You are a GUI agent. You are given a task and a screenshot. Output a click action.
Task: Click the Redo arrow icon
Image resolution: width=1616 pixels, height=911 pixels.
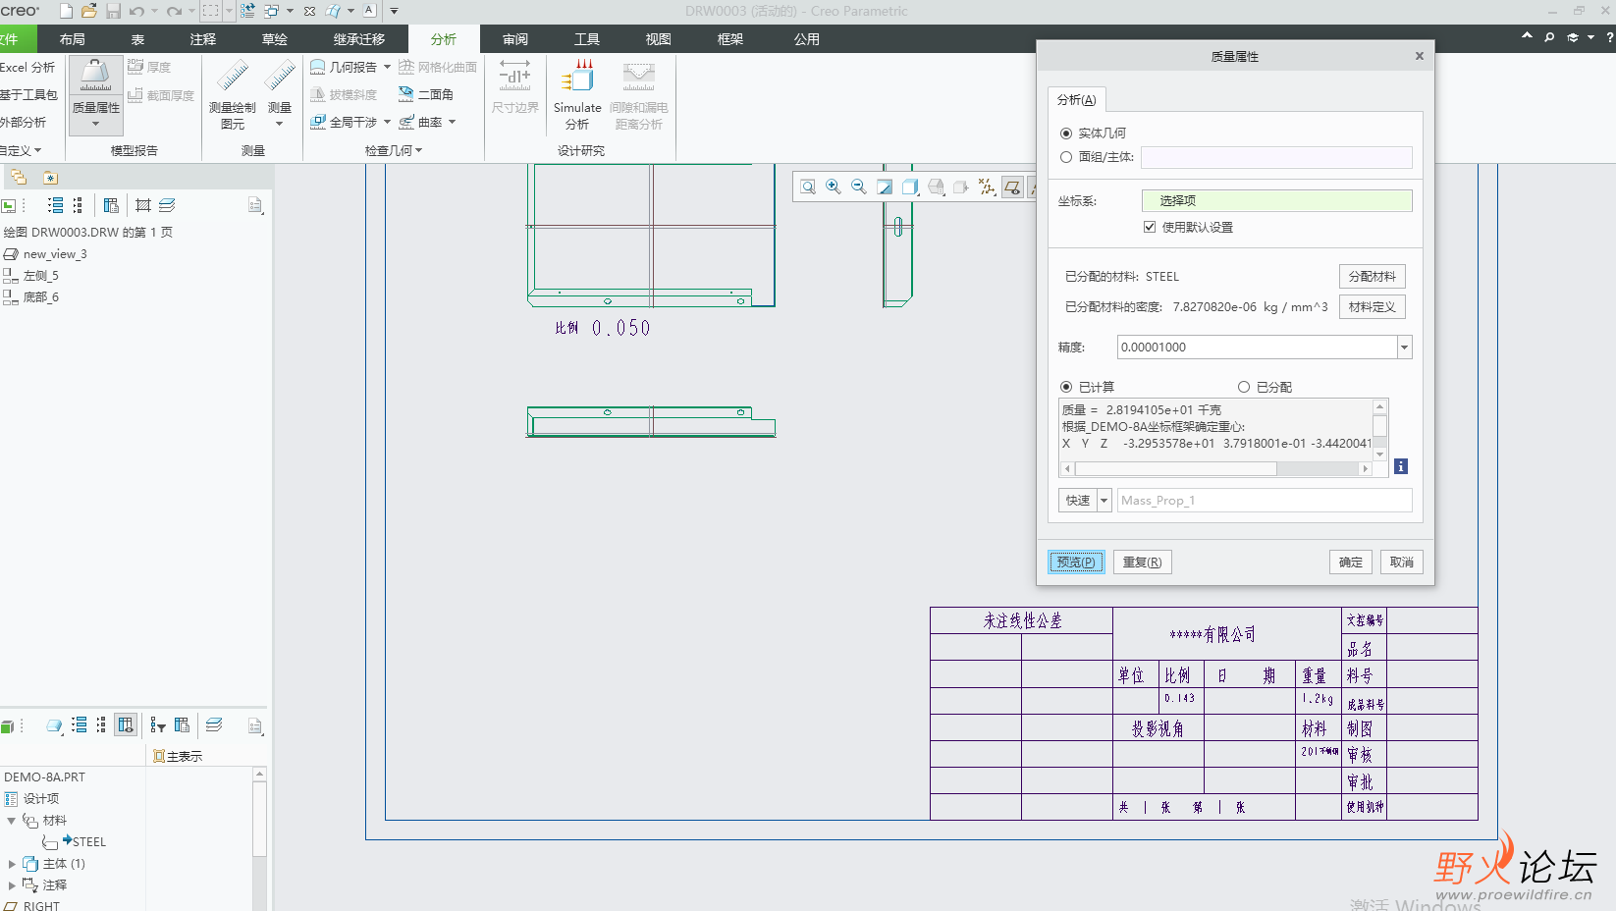click(x=174, y=11)
